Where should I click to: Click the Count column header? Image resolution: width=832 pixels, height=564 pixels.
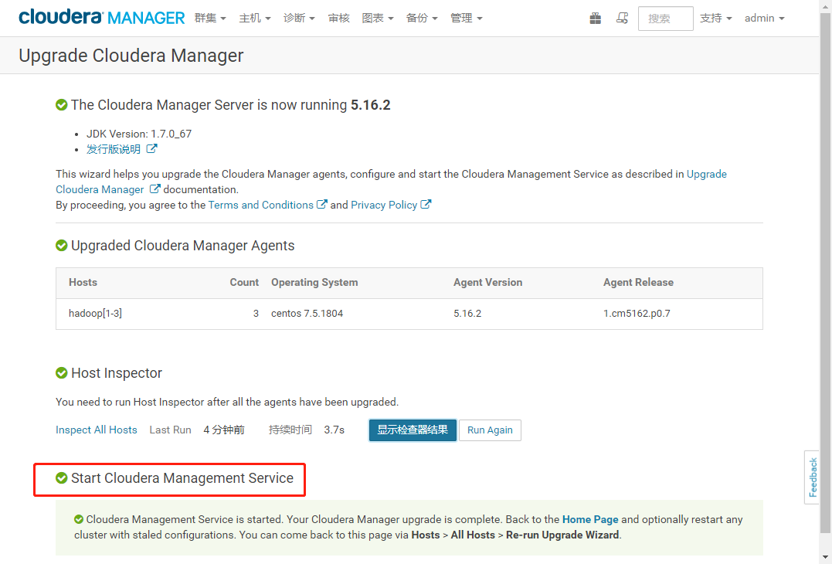(244, 282)
